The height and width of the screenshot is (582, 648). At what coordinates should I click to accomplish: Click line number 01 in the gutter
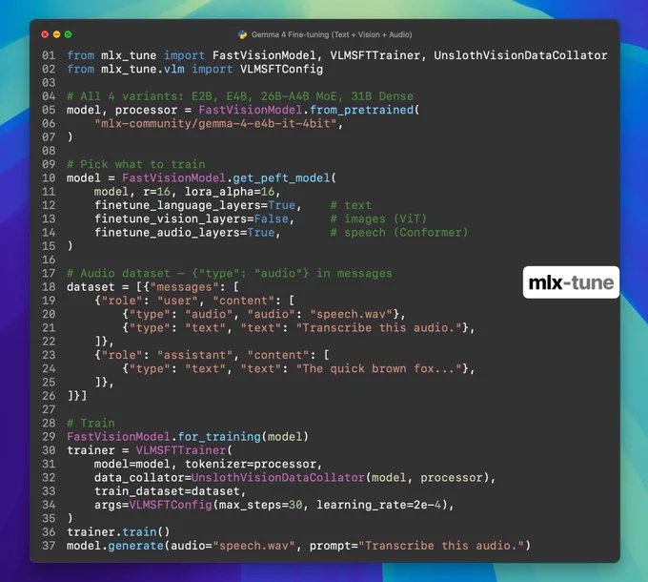point(49,55)
